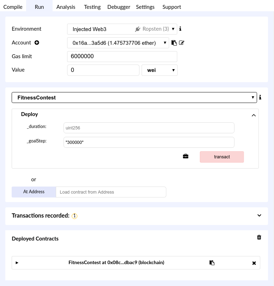Click the contract info icon beside FitnessContest
This screenshot has width=274, height=286.
pos(260,97)
